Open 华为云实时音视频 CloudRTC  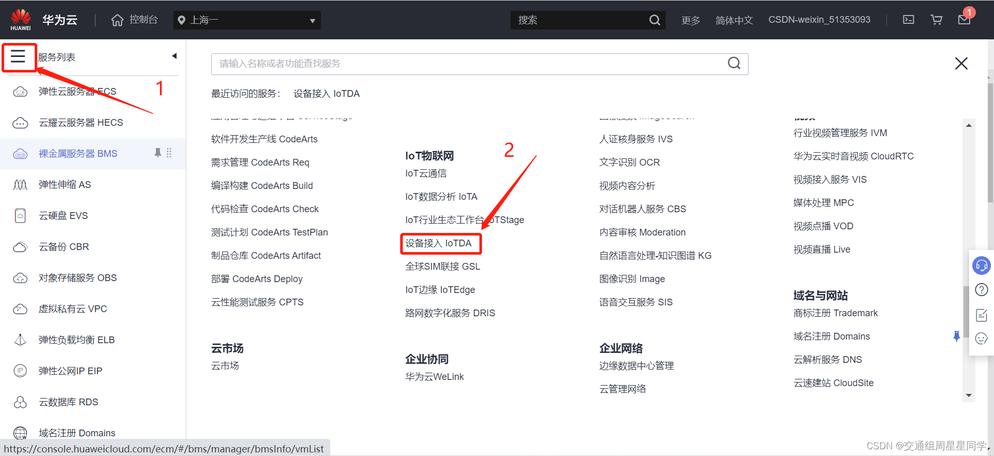[854, 156]
